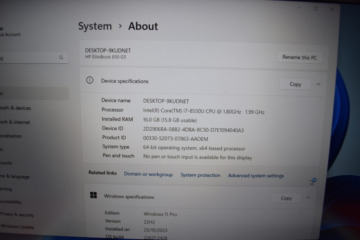Click the Device ID value 2D2906BA-08B2-4DBA-BC50-D7E1094040A3

click(193, 130)
